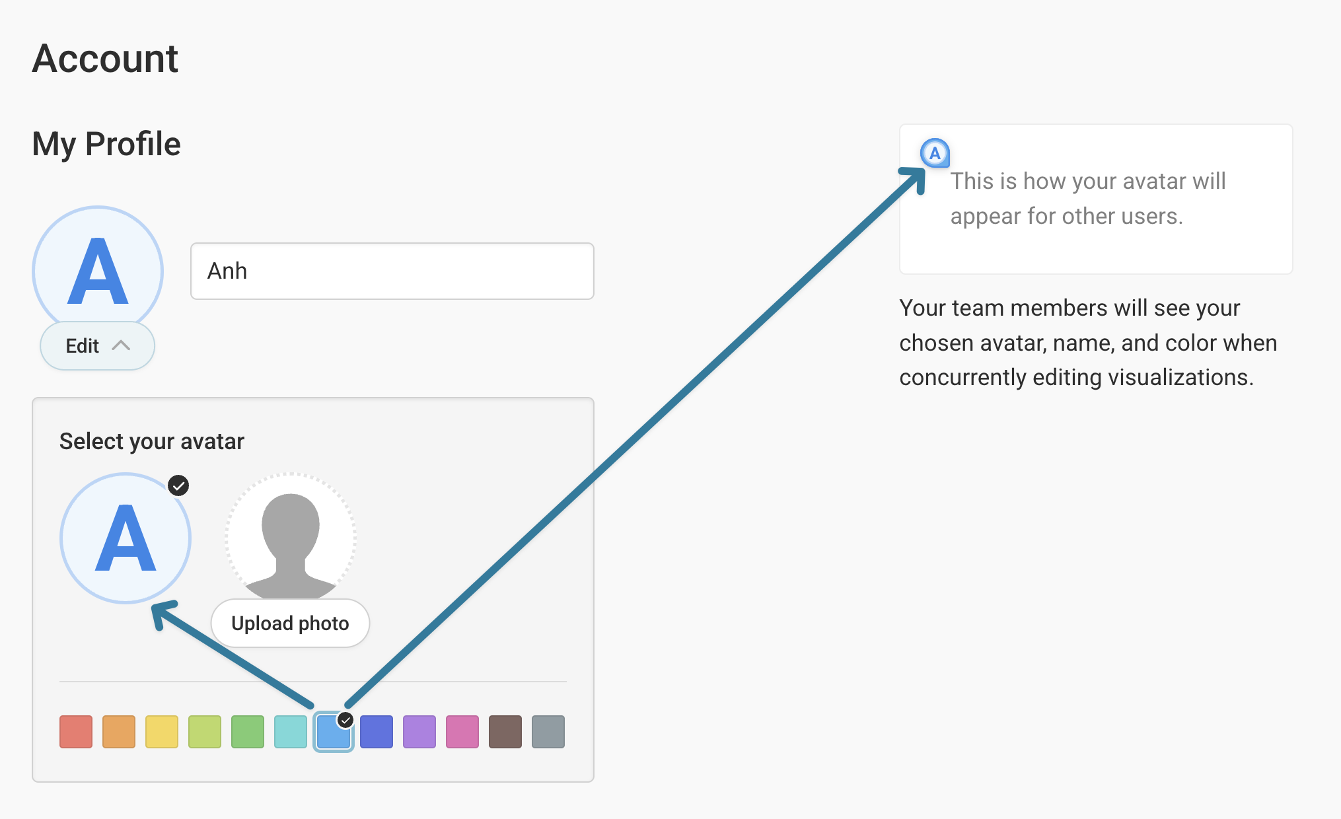Click the large profile avatar next to the name field
Viewport: 1341px width, 819px height.
[98, 271]
